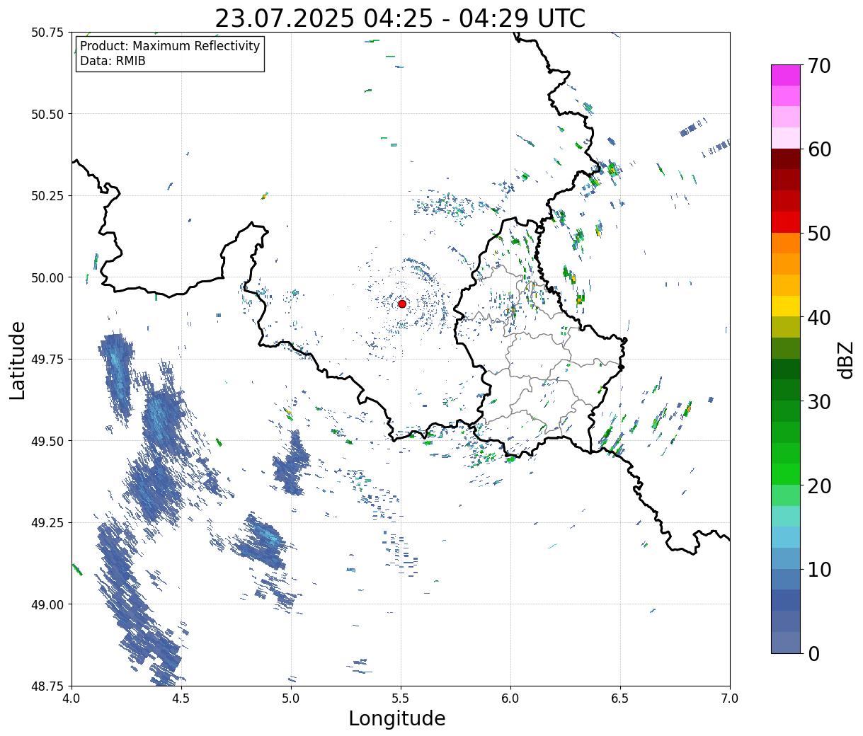This screenshot has height=736, width=863.
Task: Click the grey-blue 0 dBZ color band
Action: click(x=786, y=642)
